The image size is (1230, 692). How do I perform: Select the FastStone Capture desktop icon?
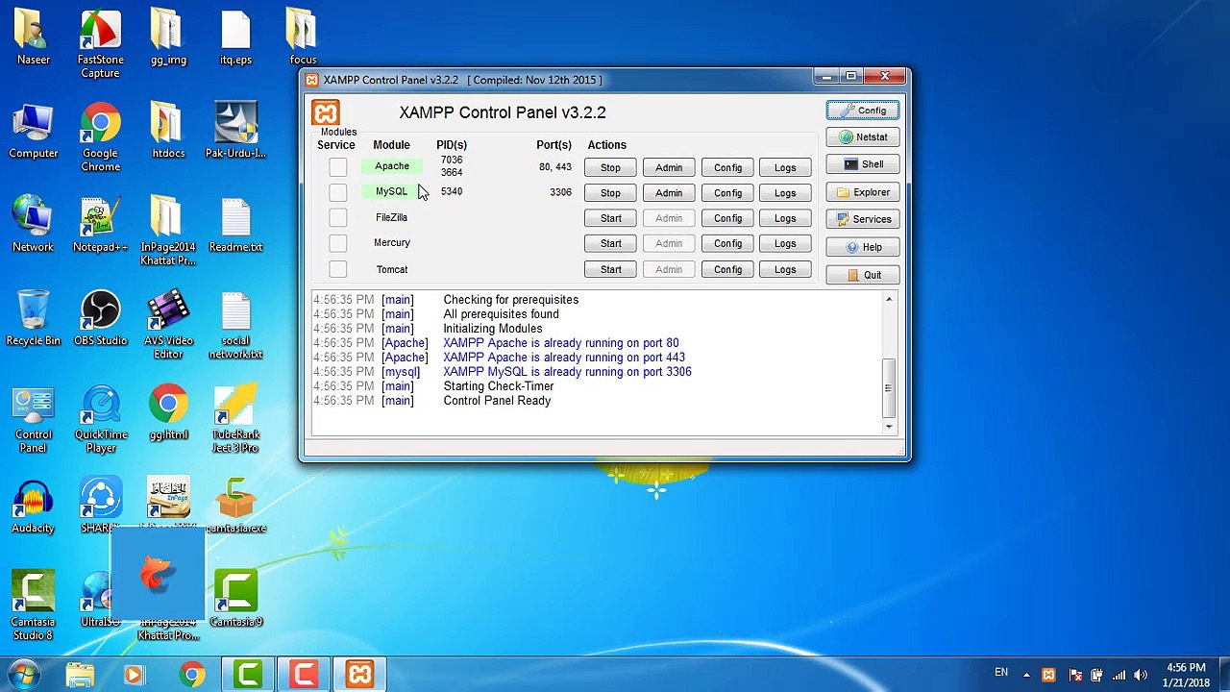click(x=101, y=44)
